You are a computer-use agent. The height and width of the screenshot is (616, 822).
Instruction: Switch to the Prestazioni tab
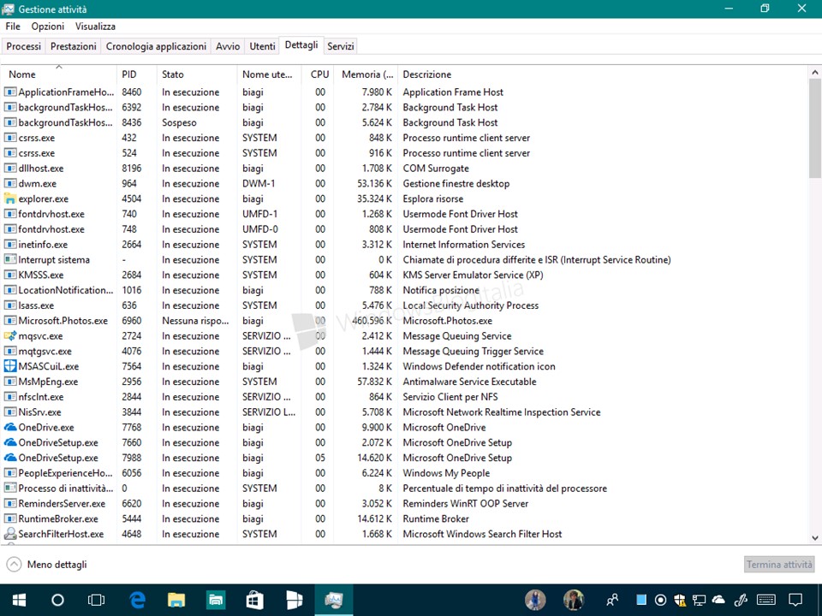(74, 46)
